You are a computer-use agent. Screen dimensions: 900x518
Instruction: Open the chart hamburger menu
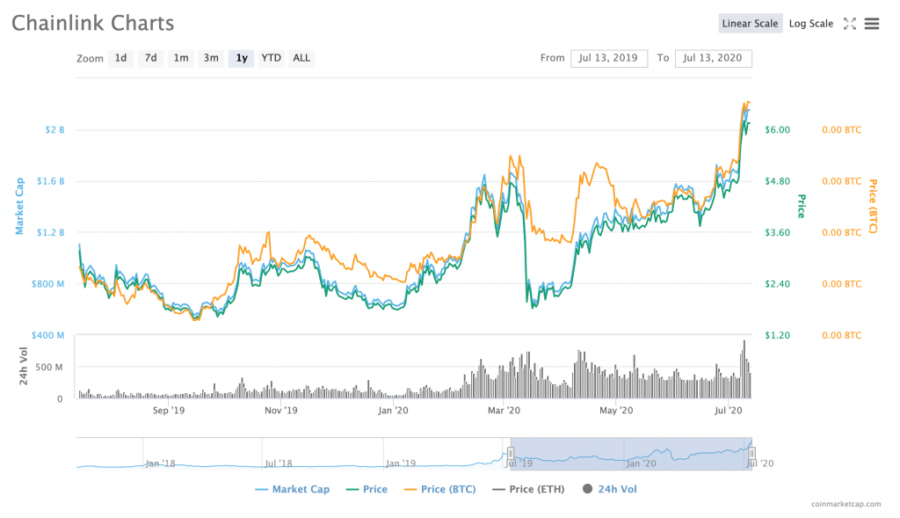[x=872, y=24]
